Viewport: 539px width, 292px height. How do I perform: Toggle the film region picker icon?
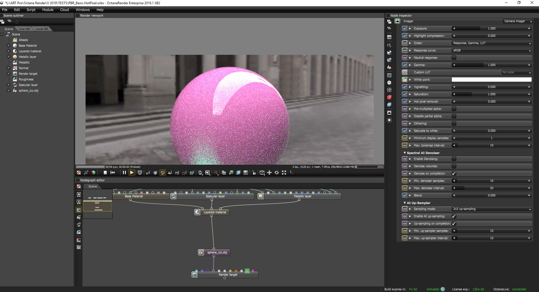pyautogui.click(x=192, y=173)
